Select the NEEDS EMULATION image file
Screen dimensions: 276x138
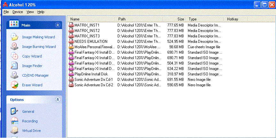pyautogui.click(x=91, y=41)
